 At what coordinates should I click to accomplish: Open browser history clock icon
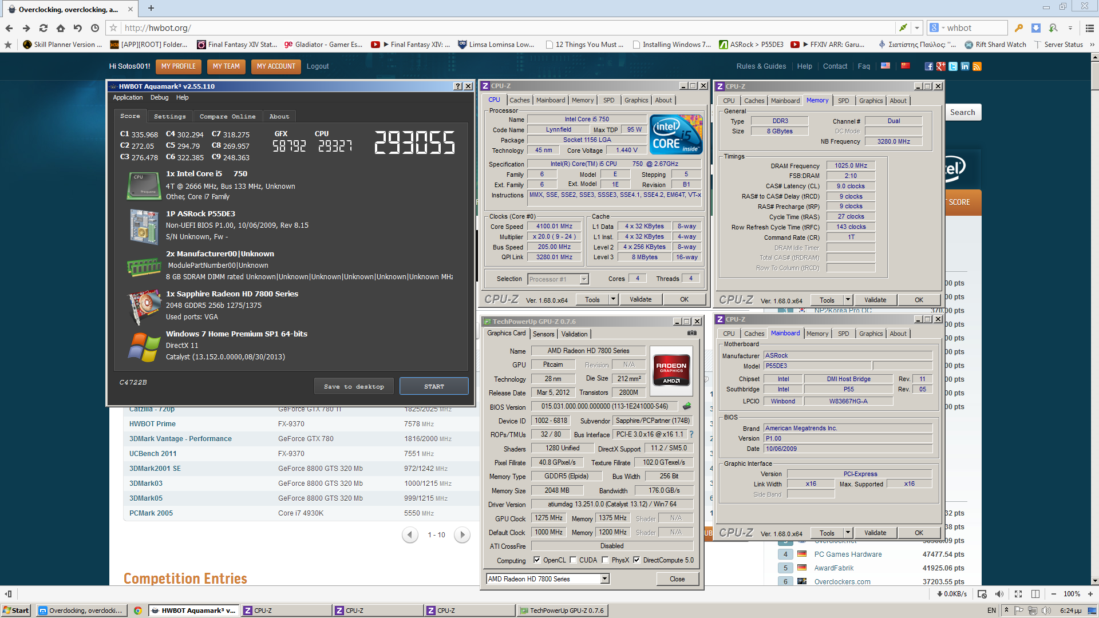click(x=95, y=28)
